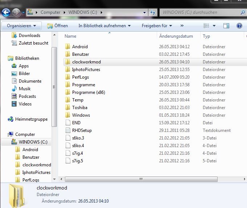Select Computer breadcrumb in address bar
This screenshot has height=208, width=247.
pyautogui.click(x=50, y=12)
